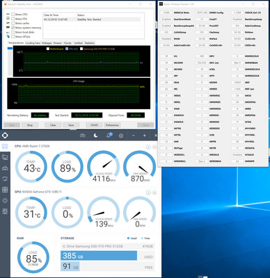Toggle night mode with the moon icon
The height and width of the screenshot is (278, 270).
coord(95,136)
